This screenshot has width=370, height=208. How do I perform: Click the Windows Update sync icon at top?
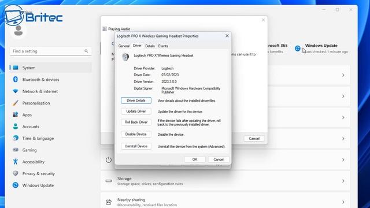coord(298,49)
